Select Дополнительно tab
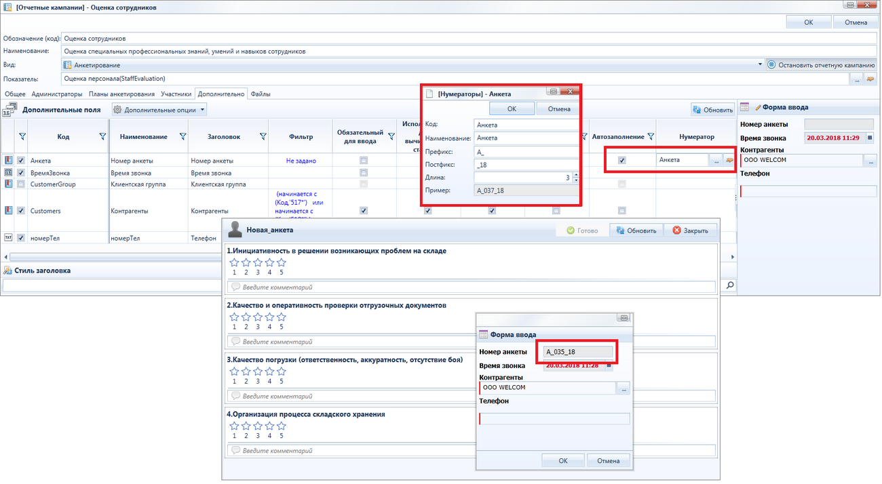Viewport: 882px width, 484px height. pyautogui.click(x=221, y=94)
